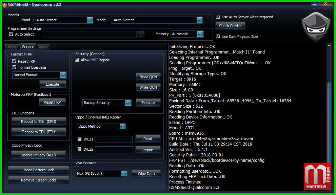336x195 pixels.
Task: Switch to the Xiaomi tab
Action: (x=43, y=47)
